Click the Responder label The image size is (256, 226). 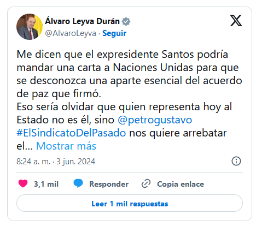pos(109,184)
